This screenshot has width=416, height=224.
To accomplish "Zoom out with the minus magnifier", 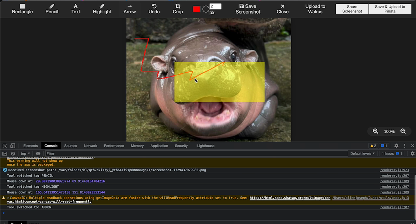I will point(403,131).
